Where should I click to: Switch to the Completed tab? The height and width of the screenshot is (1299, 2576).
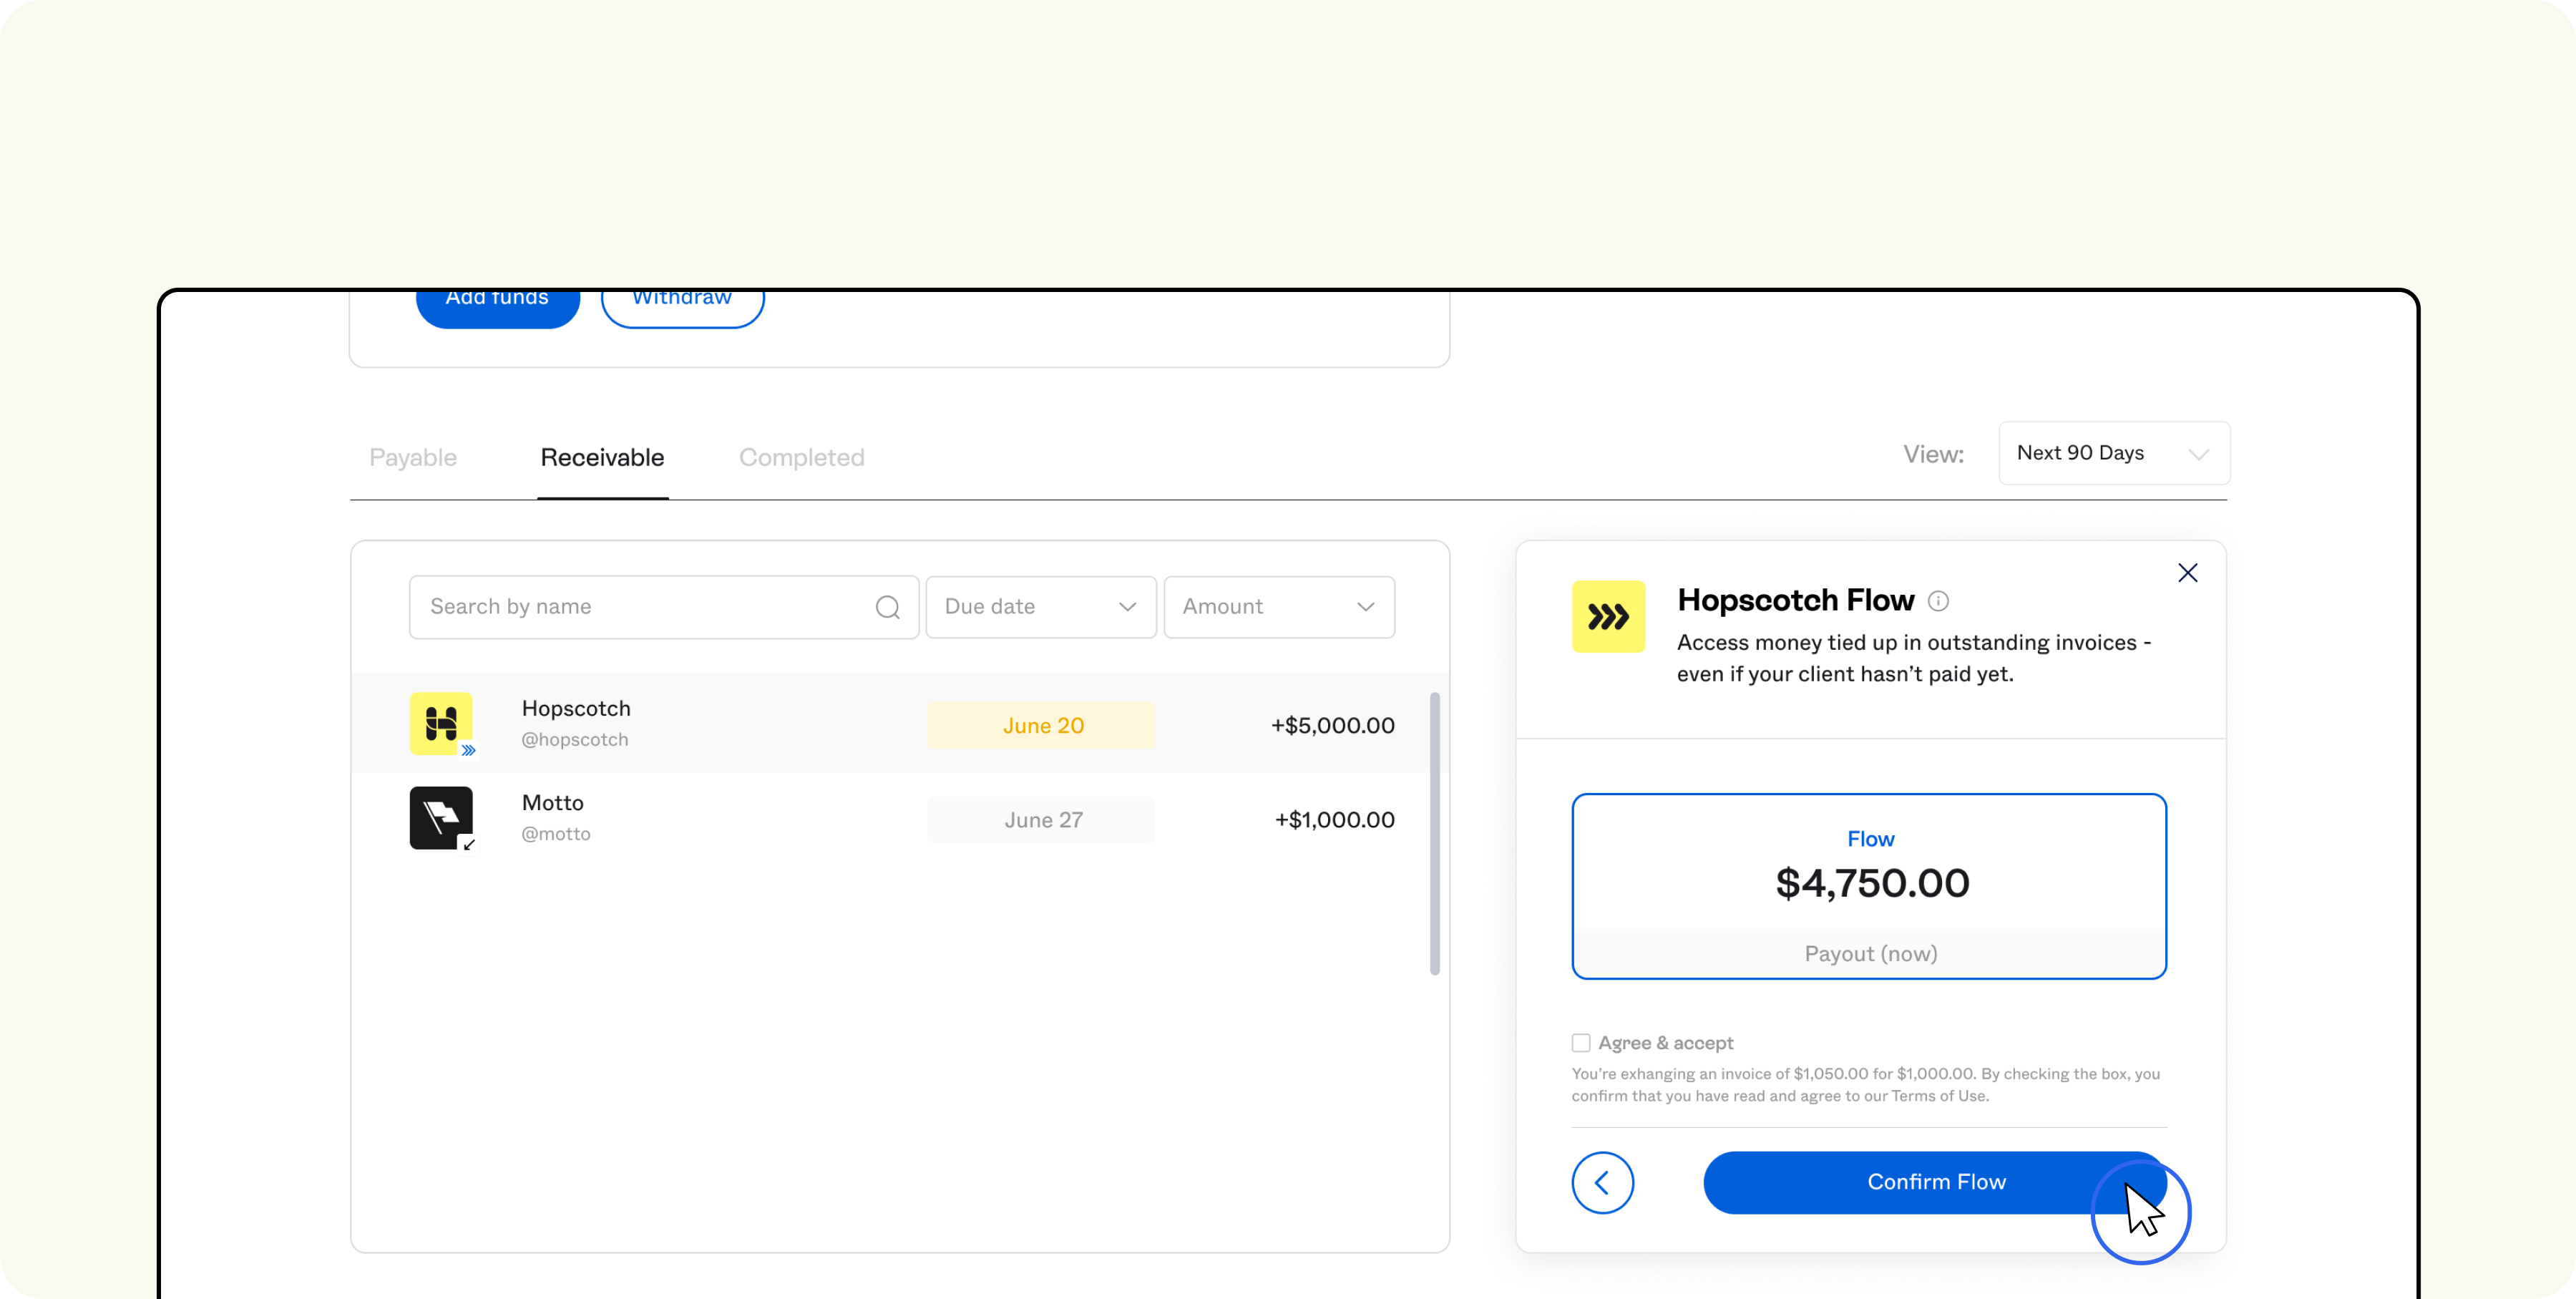click(801, 458)
